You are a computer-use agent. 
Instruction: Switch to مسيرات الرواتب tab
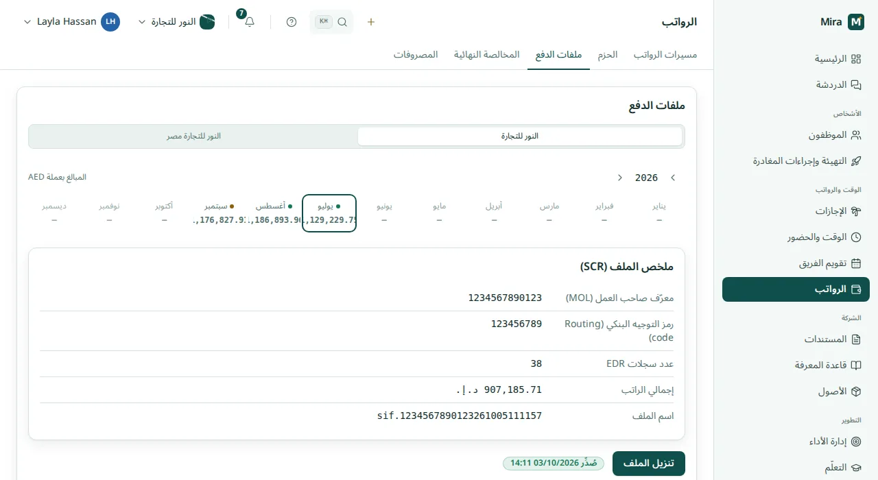pos(665,55)
